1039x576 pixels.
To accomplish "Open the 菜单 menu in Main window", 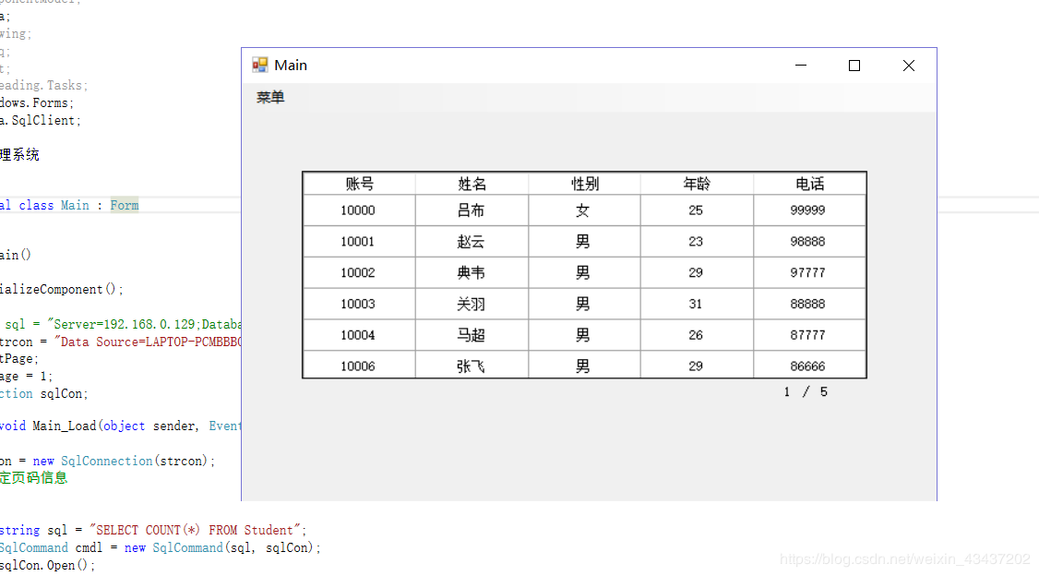I will point(270,98).
